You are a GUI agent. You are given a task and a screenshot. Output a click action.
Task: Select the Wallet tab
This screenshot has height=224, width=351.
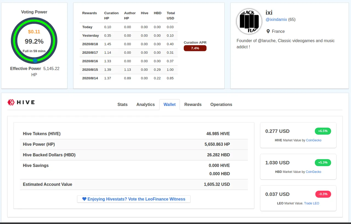[169, 104]
